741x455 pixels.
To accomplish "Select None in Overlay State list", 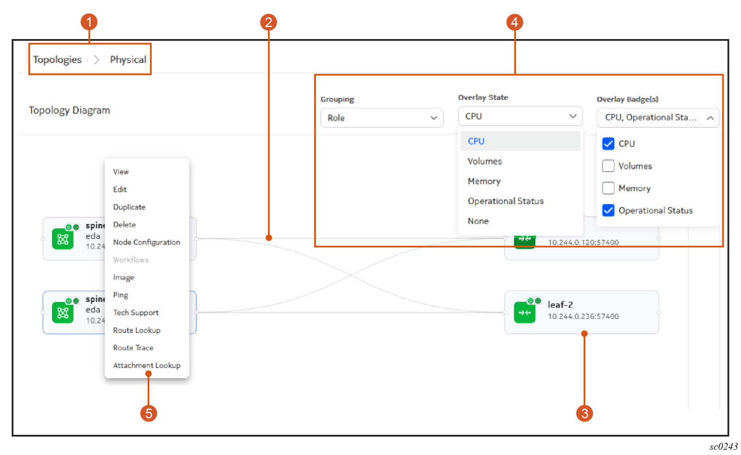I will 520,221.
